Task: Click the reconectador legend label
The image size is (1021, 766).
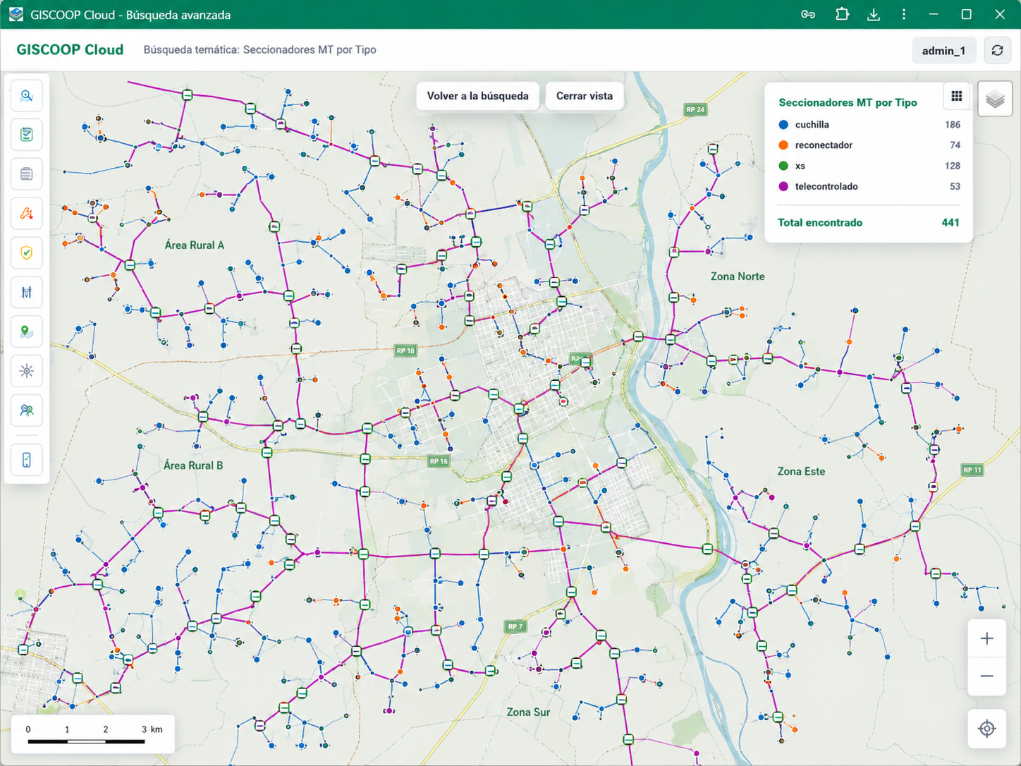Action: [x=824, y=145]
